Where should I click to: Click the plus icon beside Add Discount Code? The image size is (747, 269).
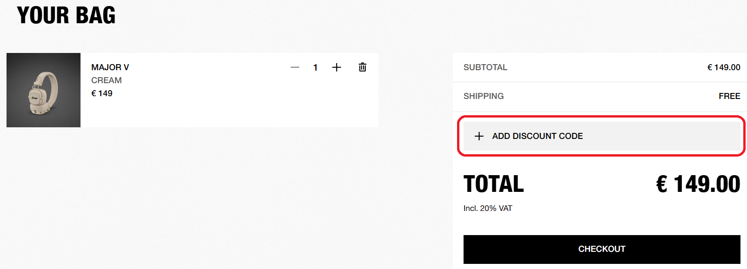click(479, 136)
